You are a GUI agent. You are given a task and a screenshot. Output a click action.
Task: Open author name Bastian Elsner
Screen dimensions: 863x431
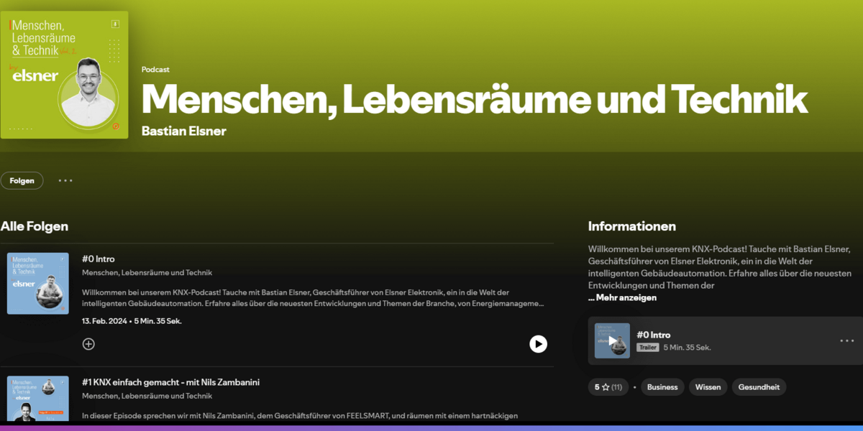184,131
